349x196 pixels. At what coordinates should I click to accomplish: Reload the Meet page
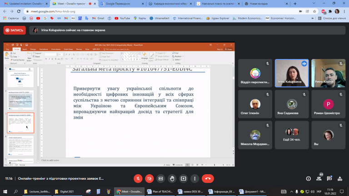(x=19, y=11)
